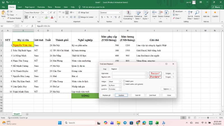Open Sort & Filter in the Editing group
The width and height of the screenshot is (224, 126).
(x=190, y=15)
